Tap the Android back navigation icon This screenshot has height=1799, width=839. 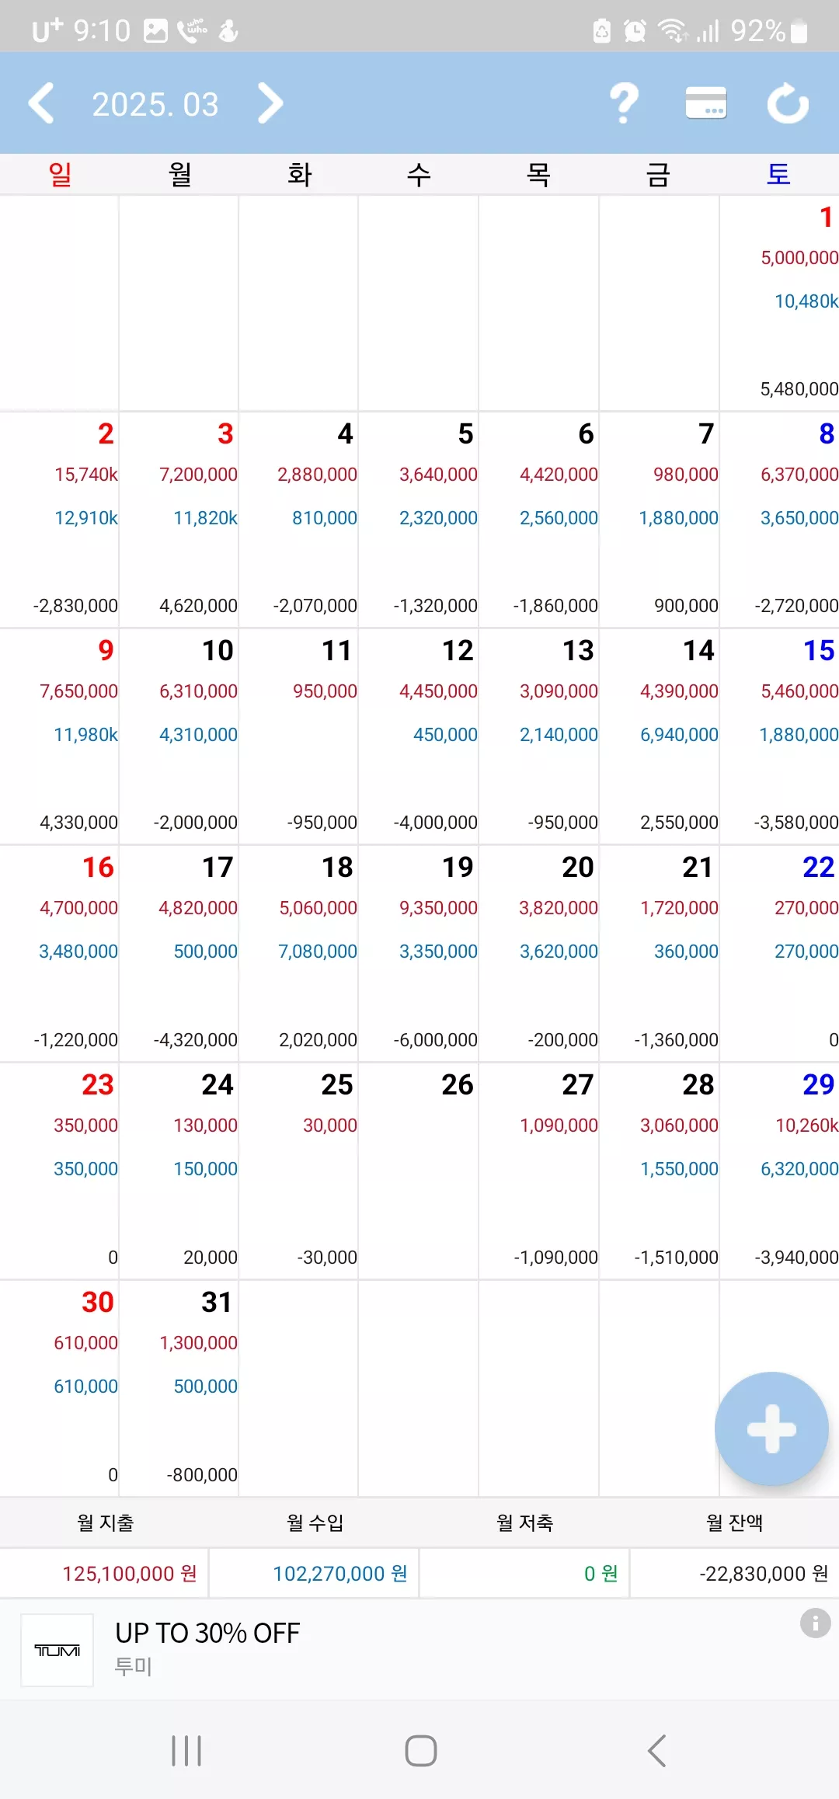click(657, 1751)
